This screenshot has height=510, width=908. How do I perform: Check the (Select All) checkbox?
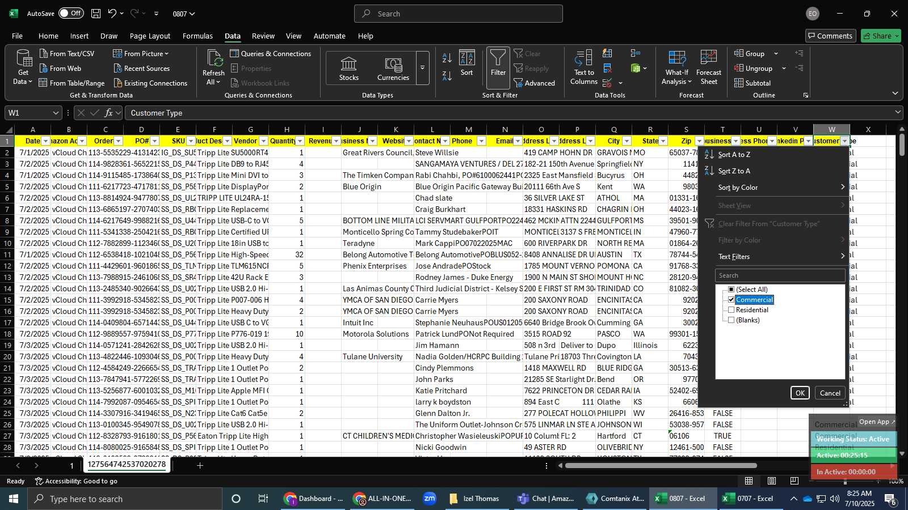coord(731,290)
